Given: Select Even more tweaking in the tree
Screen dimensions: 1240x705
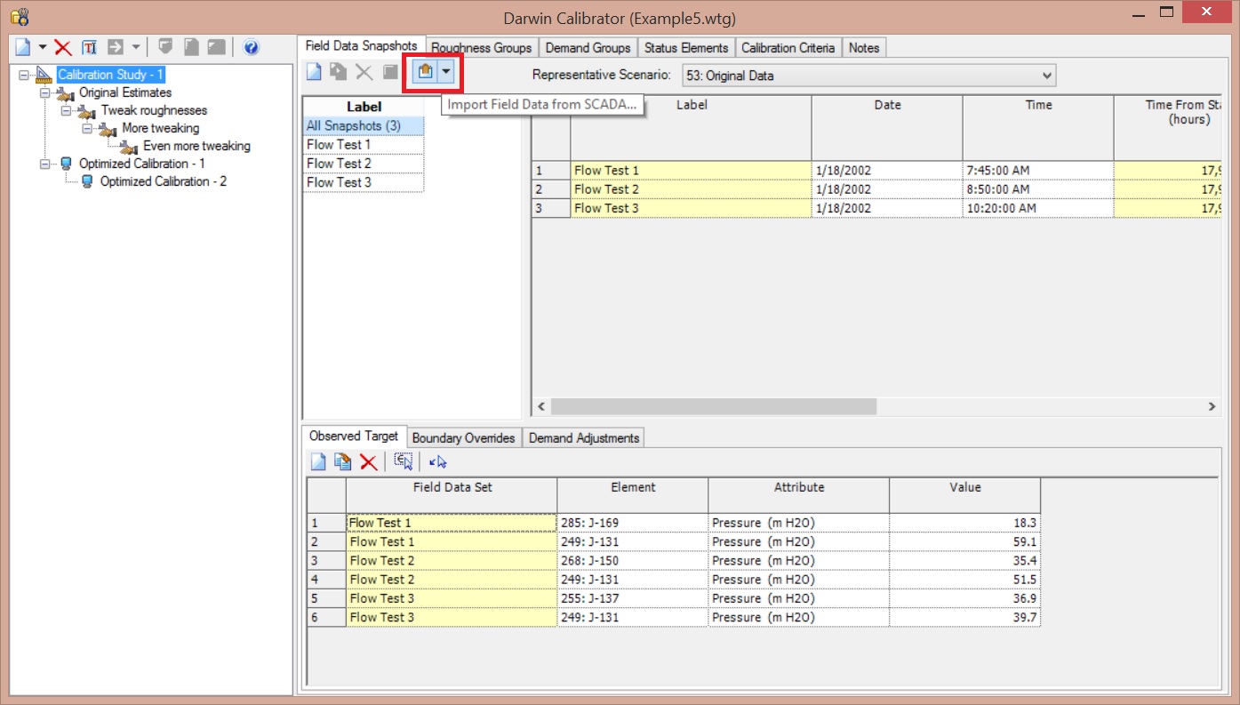Looking at the screenshot, I should pyautogui.click(x=196, y=146).
